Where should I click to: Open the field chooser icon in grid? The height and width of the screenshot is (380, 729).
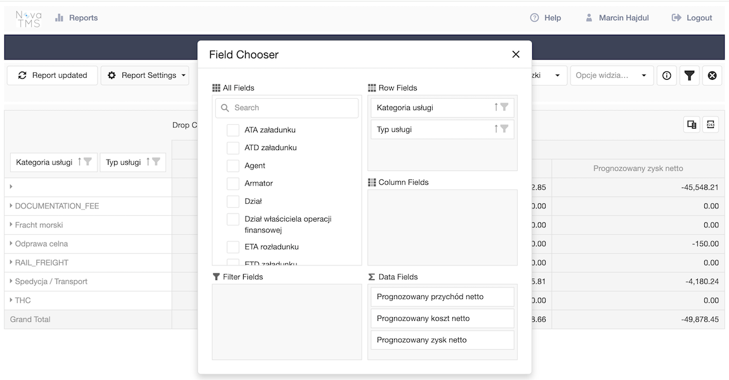[692, 125]
